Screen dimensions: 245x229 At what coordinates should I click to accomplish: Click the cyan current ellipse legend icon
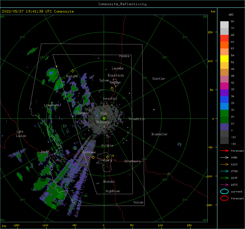click(x=224, y=191)
